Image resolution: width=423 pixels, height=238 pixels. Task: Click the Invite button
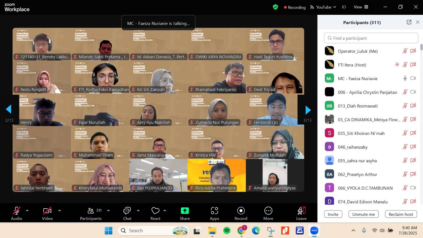pos(333,214)
